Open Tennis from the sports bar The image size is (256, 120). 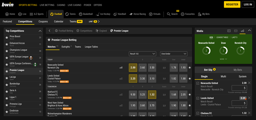[70, 14]
